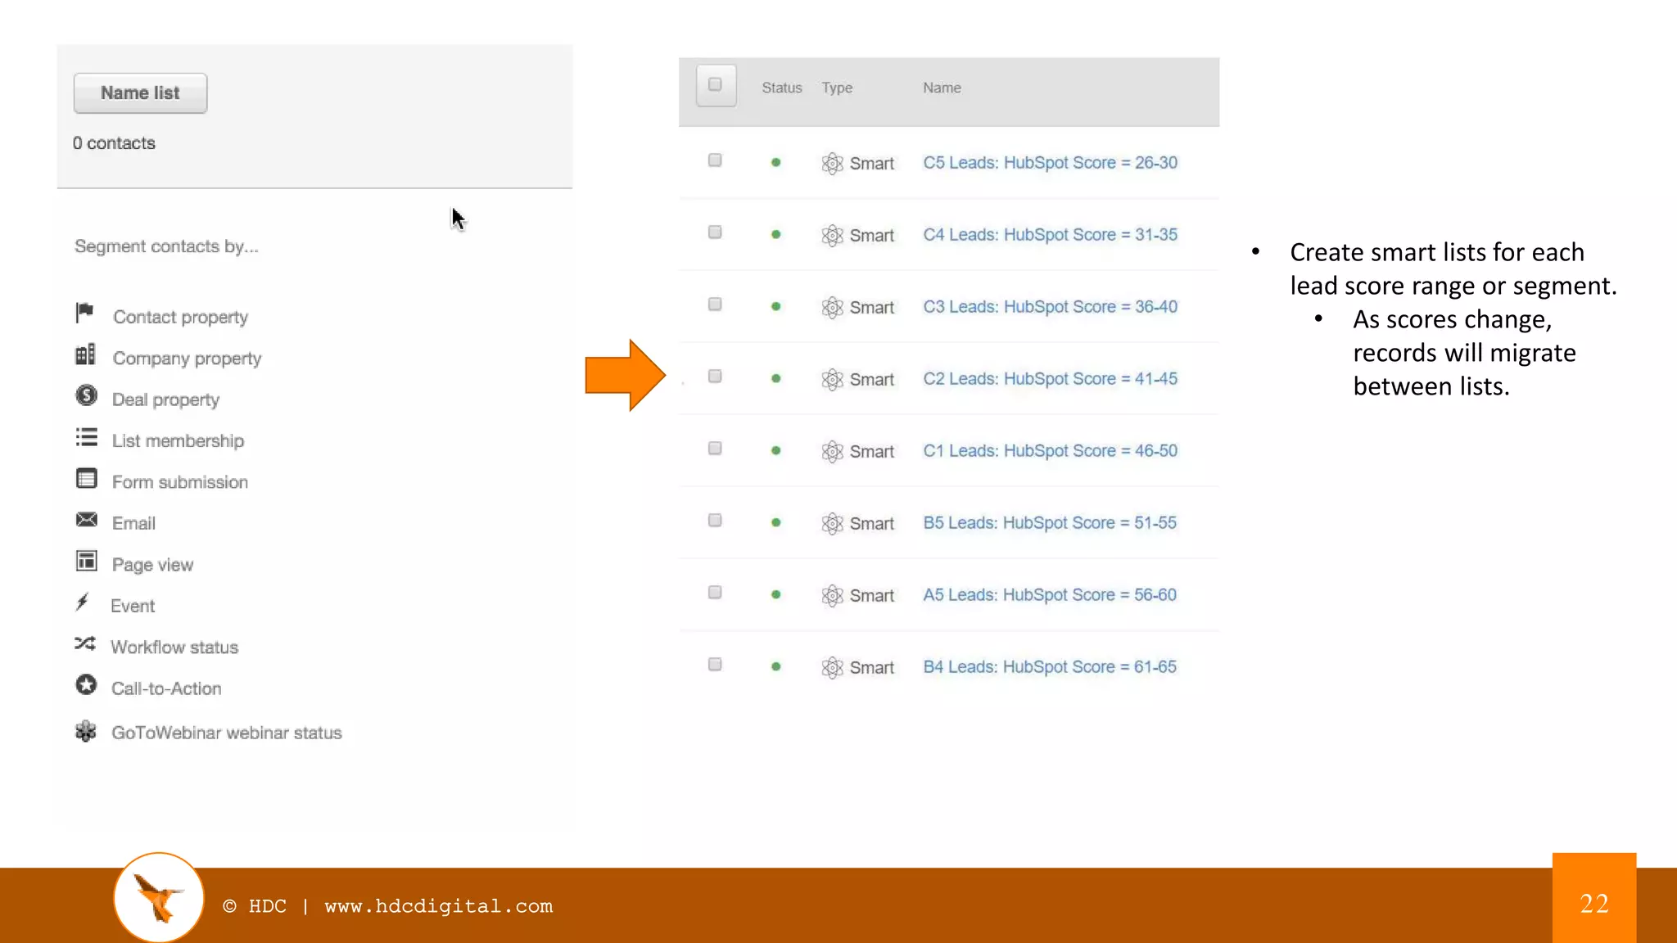The image size is (1677, 943).
Task: Toggle the select-all checkbox in table header
Action: (716, 85)
